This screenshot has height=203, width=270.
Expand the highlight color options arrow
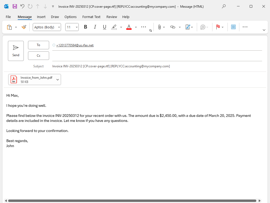tap(121, 27)
